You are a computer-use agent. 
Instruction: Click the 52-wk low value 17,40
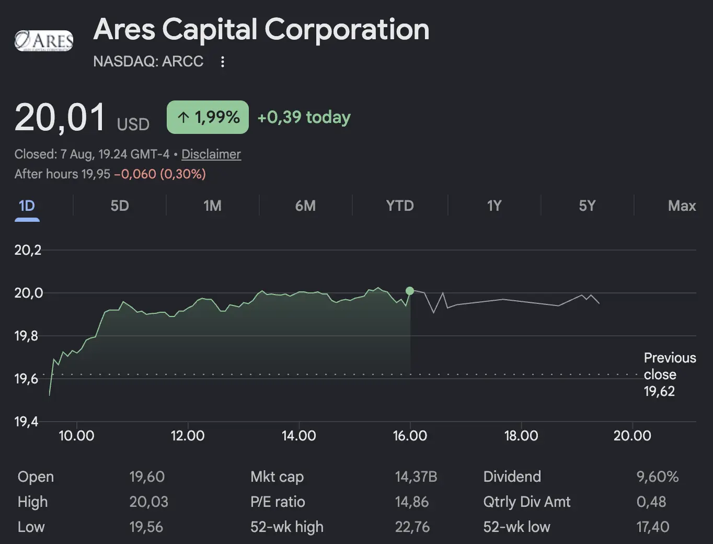pos(653,527)
